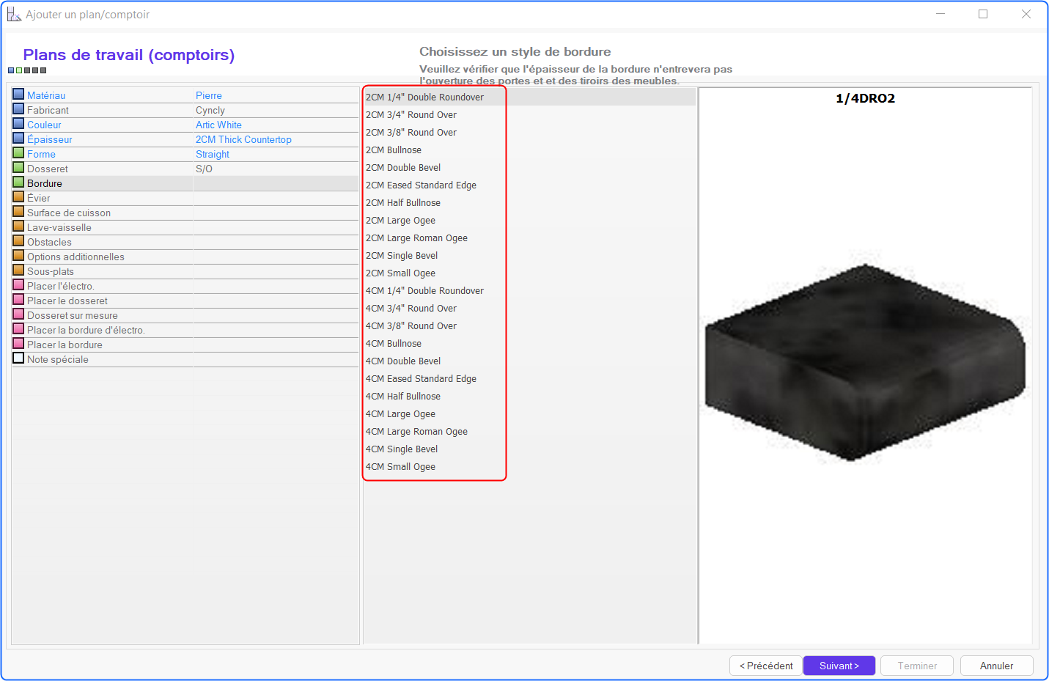Click the Straight shape value
The image size is (1049, 681).
212,154
